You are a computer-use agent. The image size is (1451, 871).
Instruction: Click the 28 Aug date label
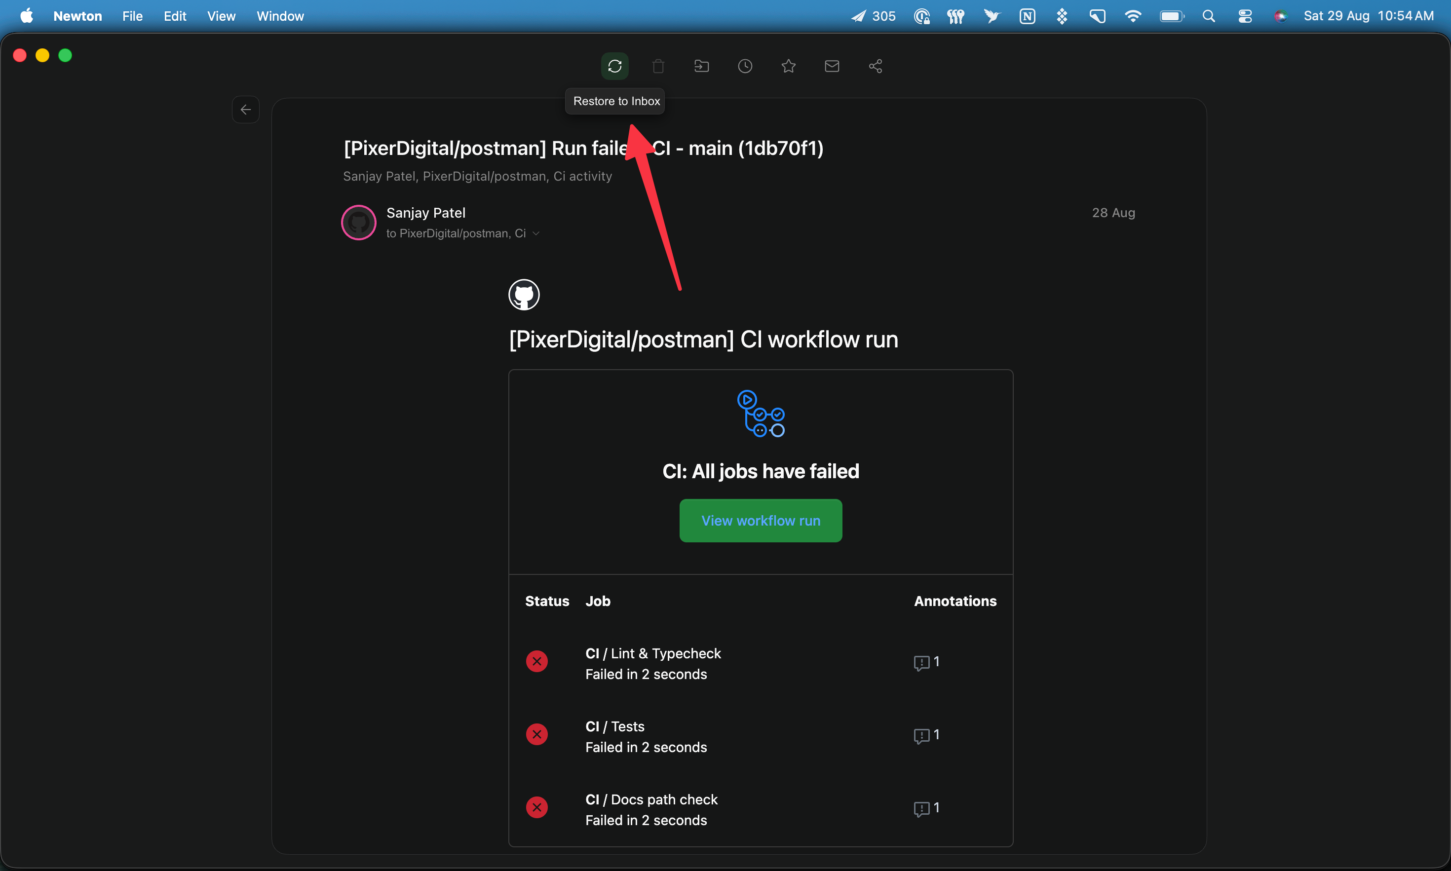(1113, 213)
